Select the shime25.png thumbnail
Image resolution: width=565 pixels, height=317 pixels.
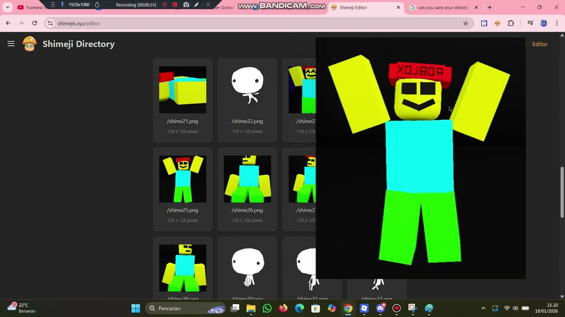click(x=183, y=179)
